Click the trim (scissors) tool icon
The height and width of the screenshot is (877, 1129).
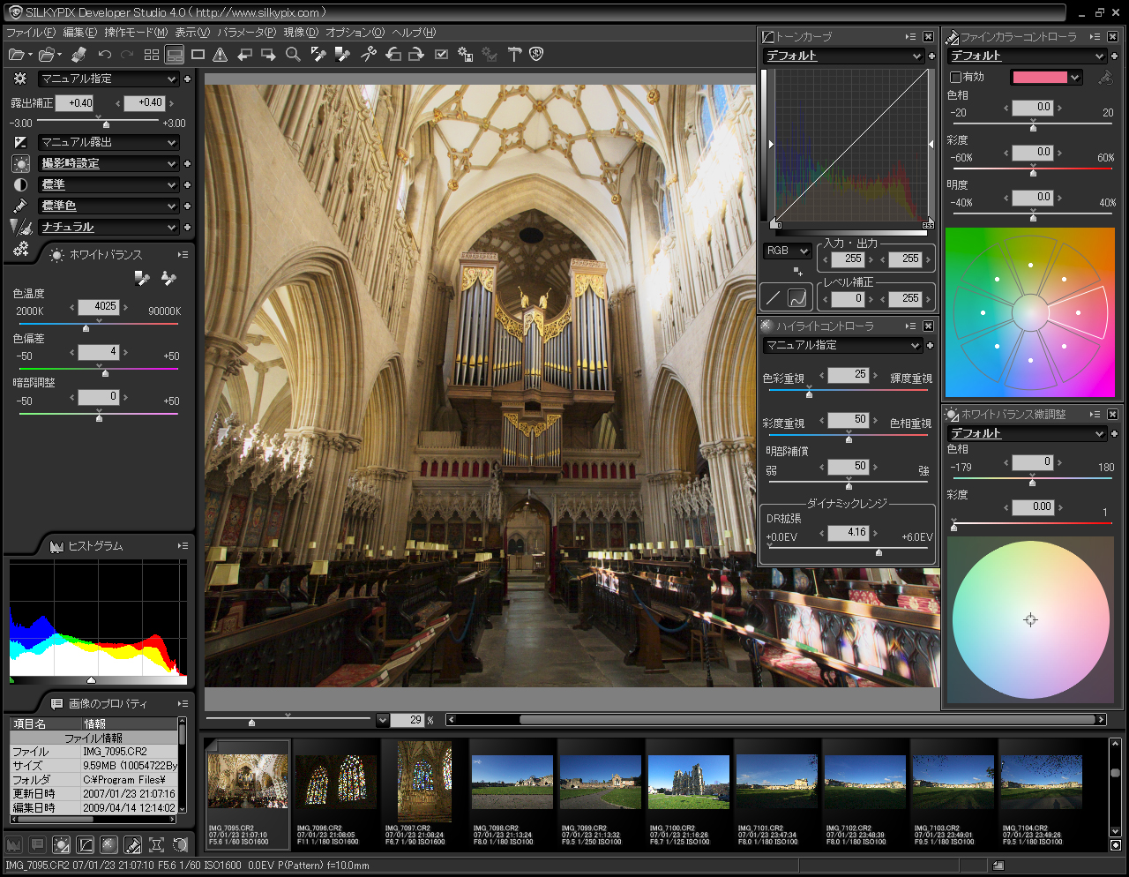click(x=369, y=55)
